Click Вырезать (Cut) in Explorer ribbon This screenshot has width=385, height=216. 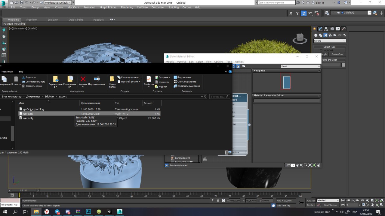tap(28, 77)
